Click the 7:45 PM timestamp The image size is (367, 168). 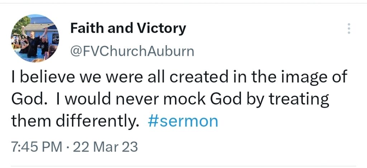click(37, 148)
